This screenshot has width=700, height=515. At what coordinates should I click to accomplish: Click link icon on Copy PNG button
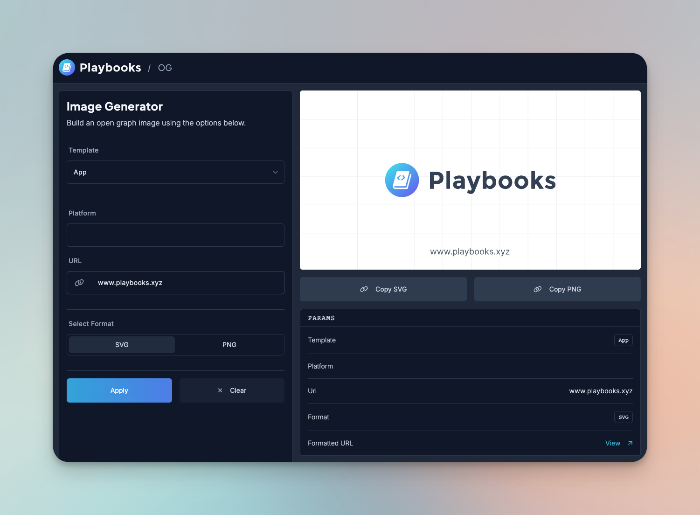click(x=538, y=289)
